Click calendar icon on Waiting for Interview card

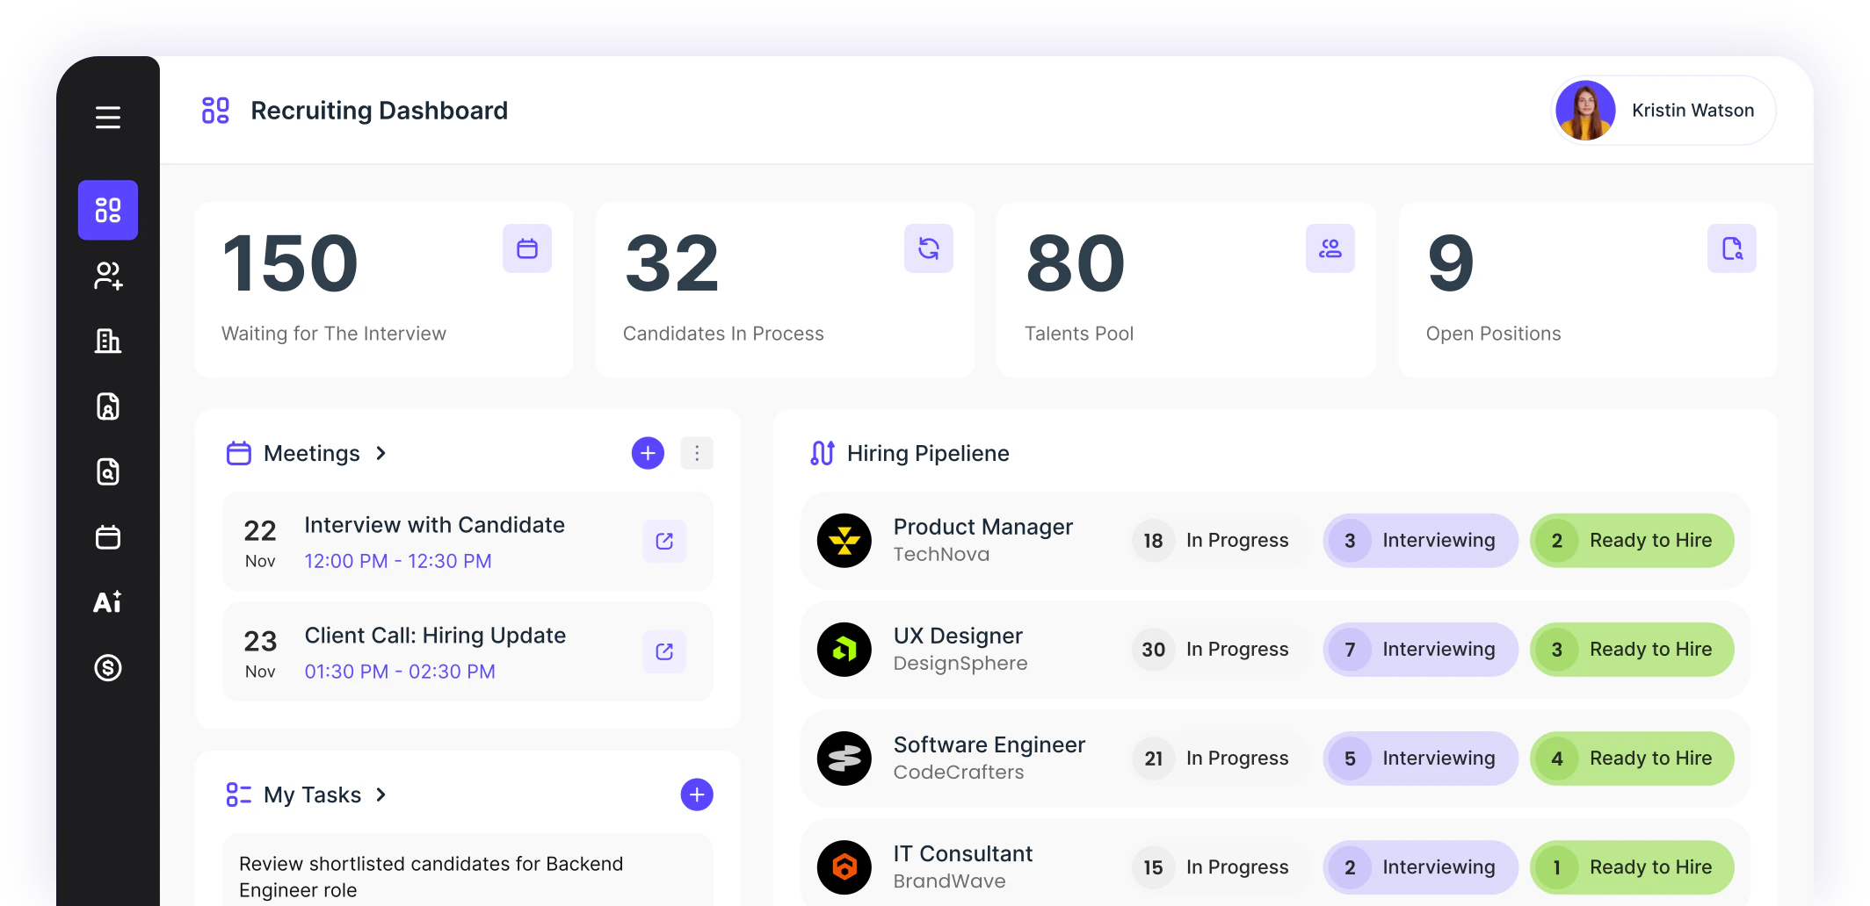pyautogui.click(x=527, y=248)
